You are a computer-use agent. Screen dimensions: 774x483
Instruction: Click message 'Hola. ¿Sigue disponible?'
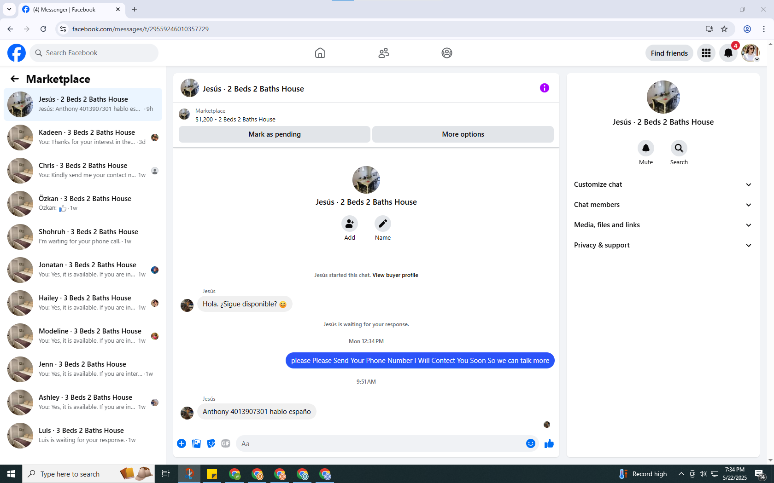[x=245, y=304]
